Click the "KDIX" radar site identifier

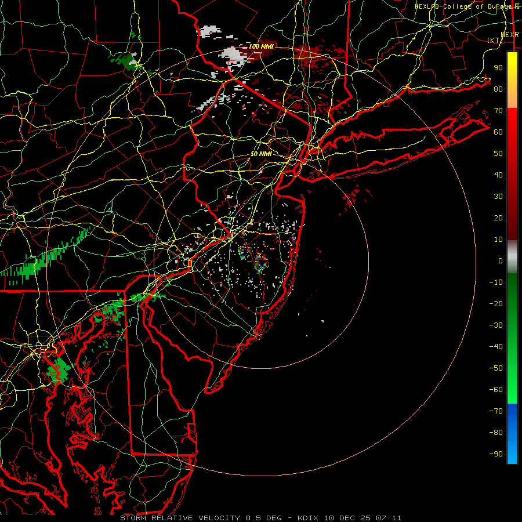point(307,518)
